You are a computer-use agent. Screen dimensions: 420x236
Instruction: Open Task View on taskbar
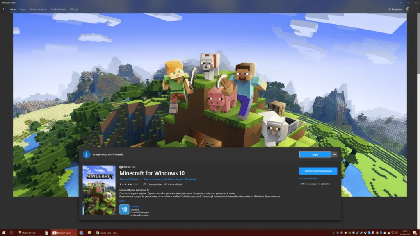[x=11, y=233]
